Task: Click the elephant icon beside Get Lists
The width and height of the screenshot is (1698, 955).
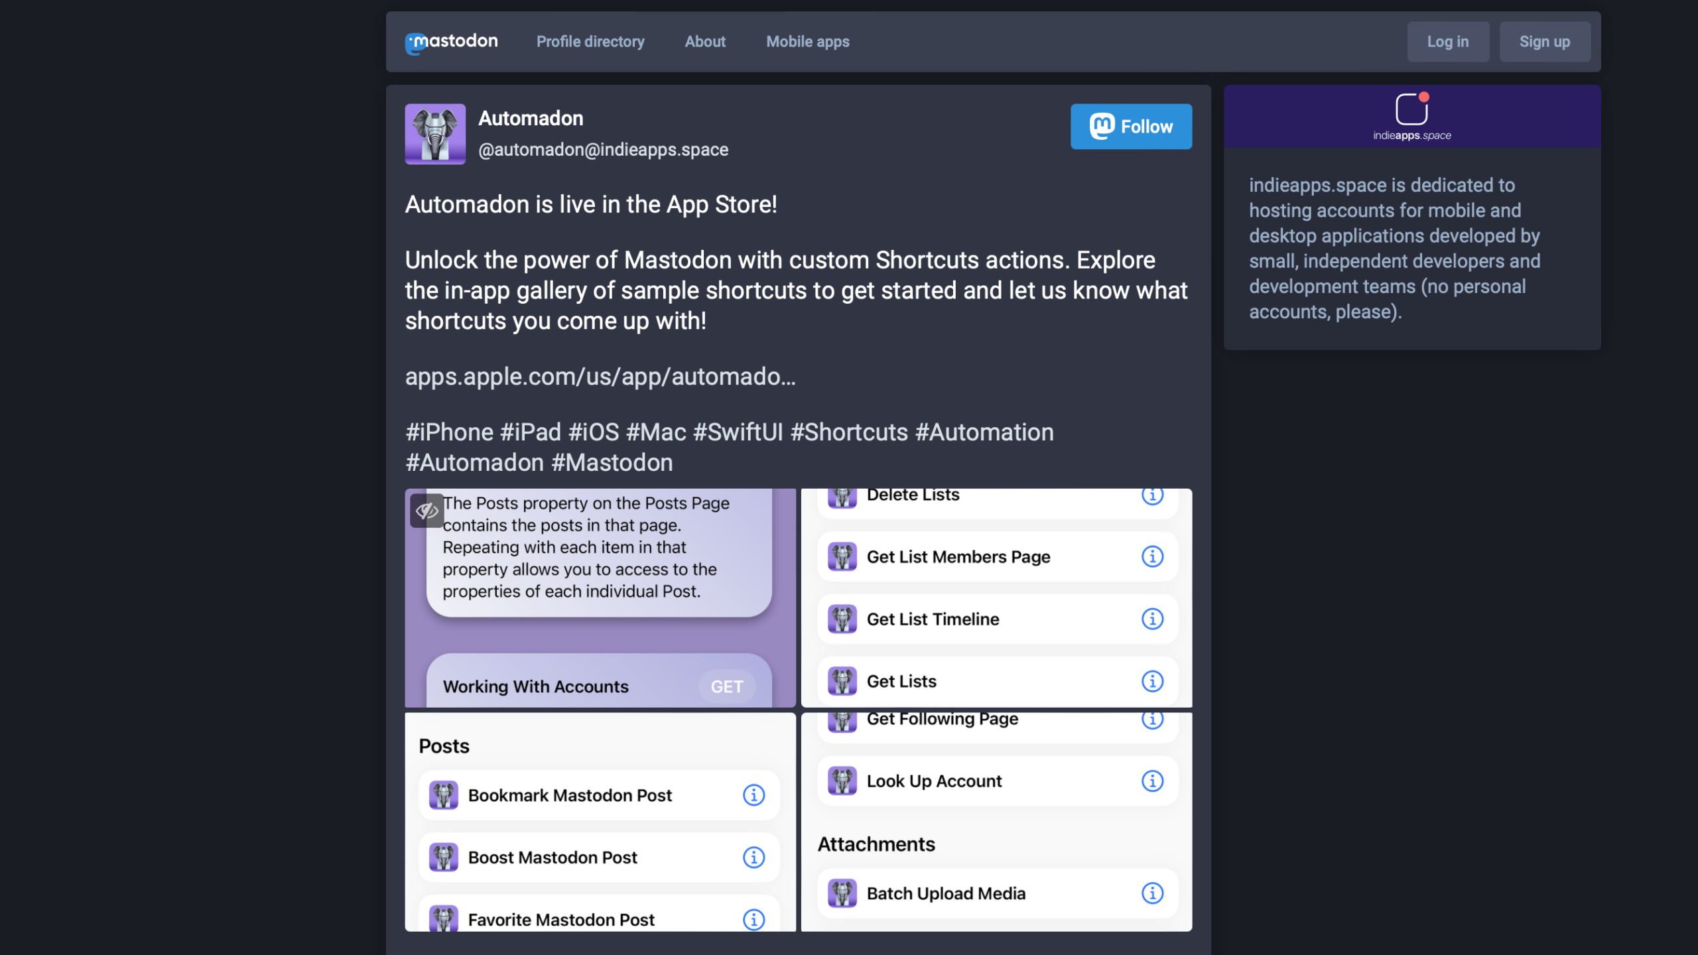Action: (842, 681)
